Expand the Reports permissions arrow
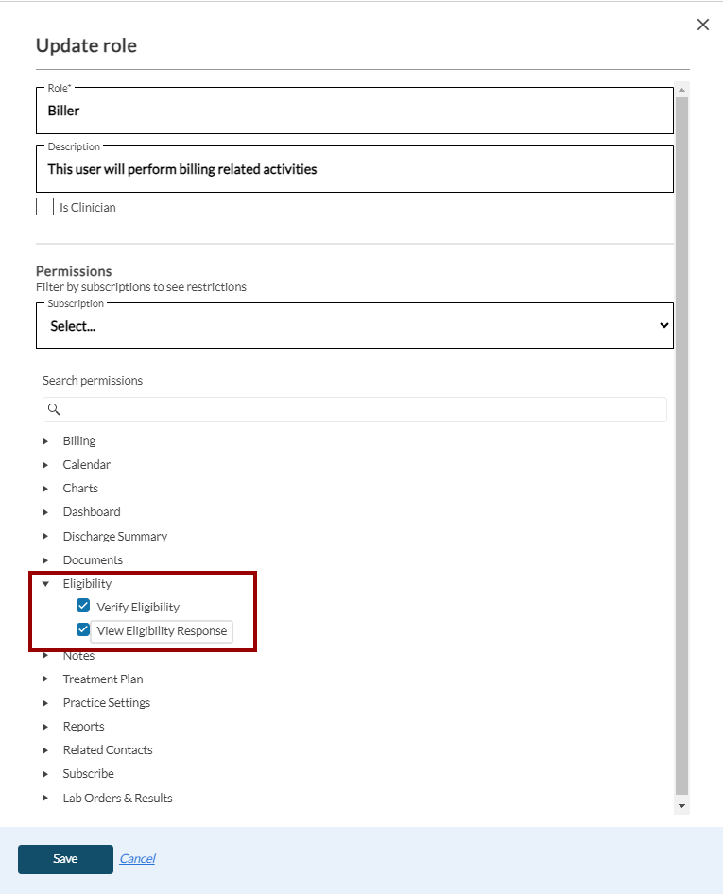 pyautogui.click(x=45, y=727)
